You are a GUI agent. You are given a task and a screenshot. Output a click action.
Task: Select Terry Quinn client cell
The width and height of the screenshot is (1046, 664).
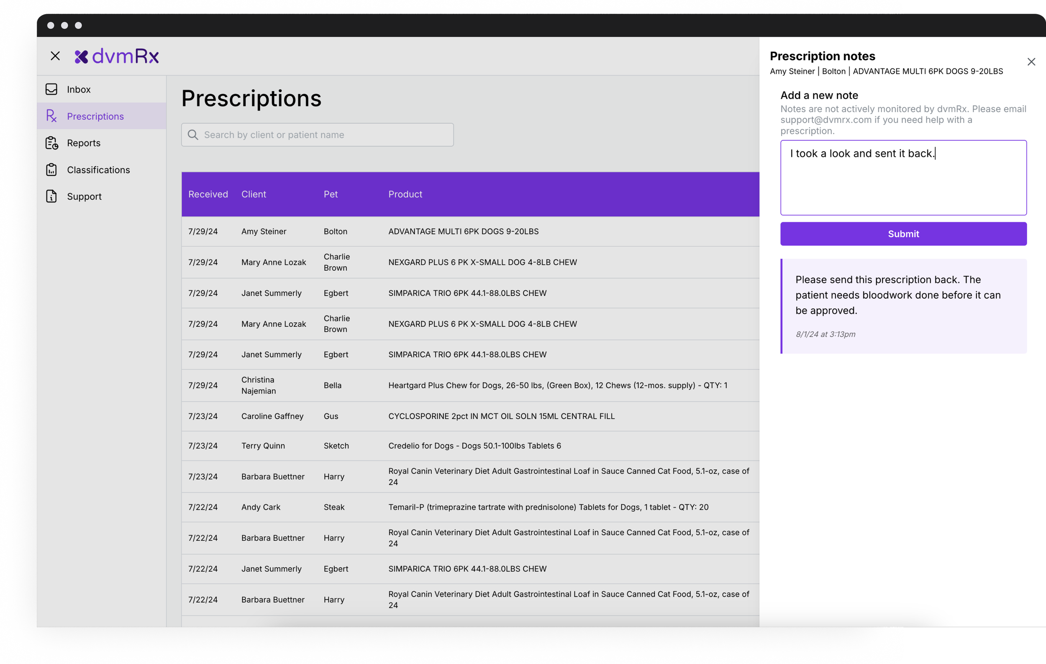point(263,446)
